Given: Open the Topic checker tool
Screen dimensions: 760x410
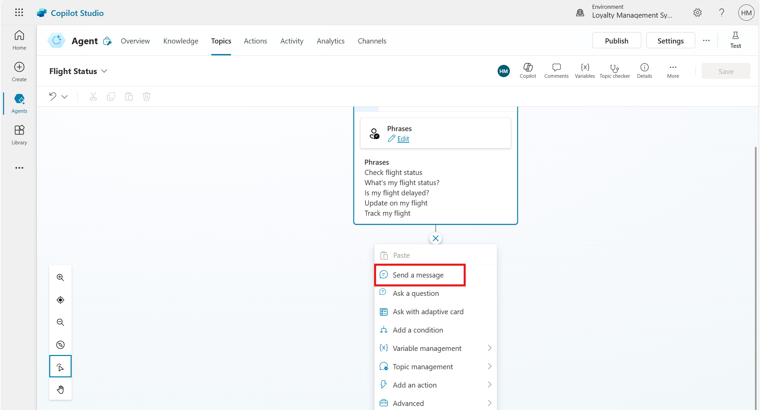Looking at the screenshot, I should (x=614, y=71).
